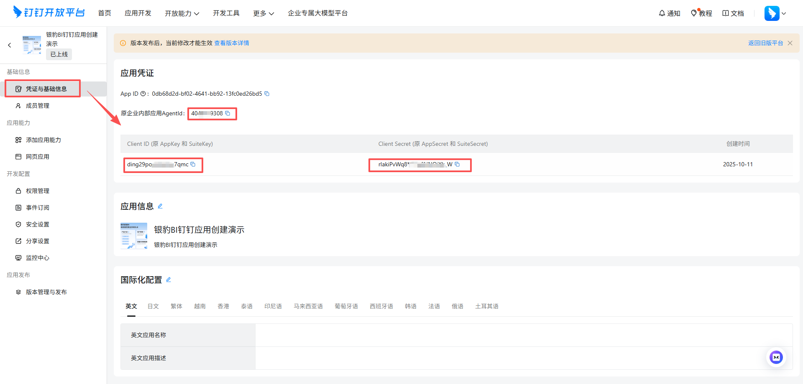
Task: Expand the 更多 dropdown
Action: 263,13
